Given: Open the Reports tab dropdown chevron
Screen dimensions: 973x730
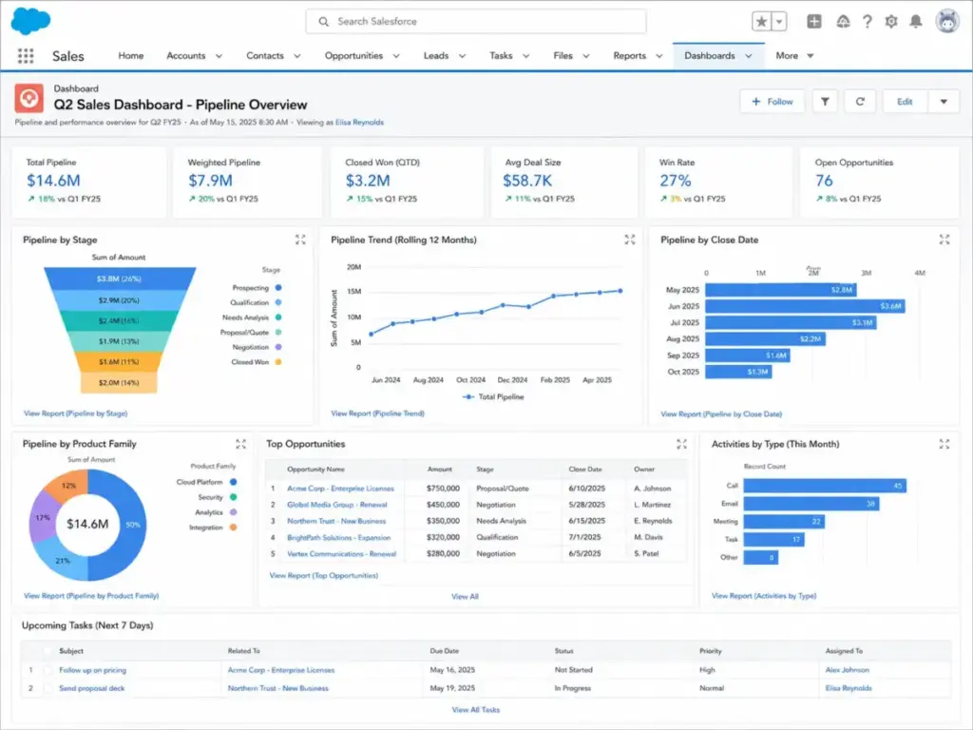Looking at the screenshot, I should (659, 56).
